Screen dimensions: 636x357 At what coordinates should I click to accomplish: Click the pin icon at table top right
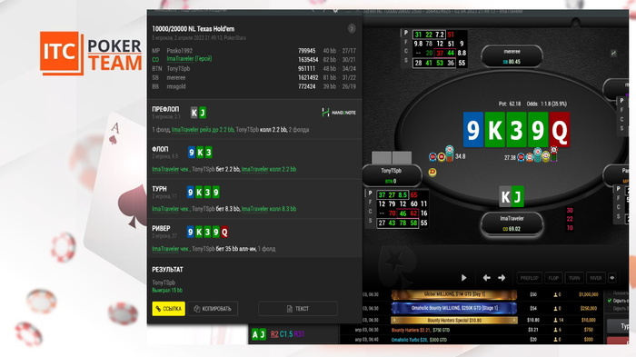[x=613, y=54]
